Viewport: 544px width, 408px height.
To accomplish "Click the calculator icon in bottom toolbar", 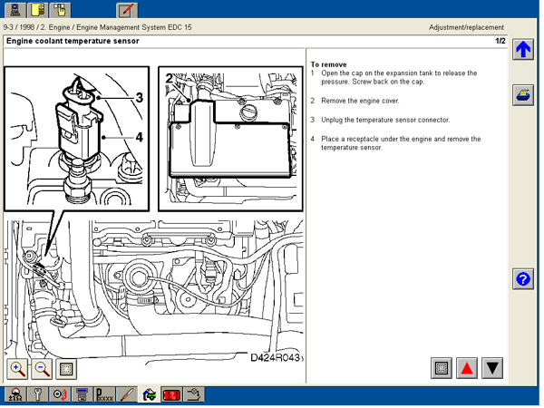I will coord(82,394).
